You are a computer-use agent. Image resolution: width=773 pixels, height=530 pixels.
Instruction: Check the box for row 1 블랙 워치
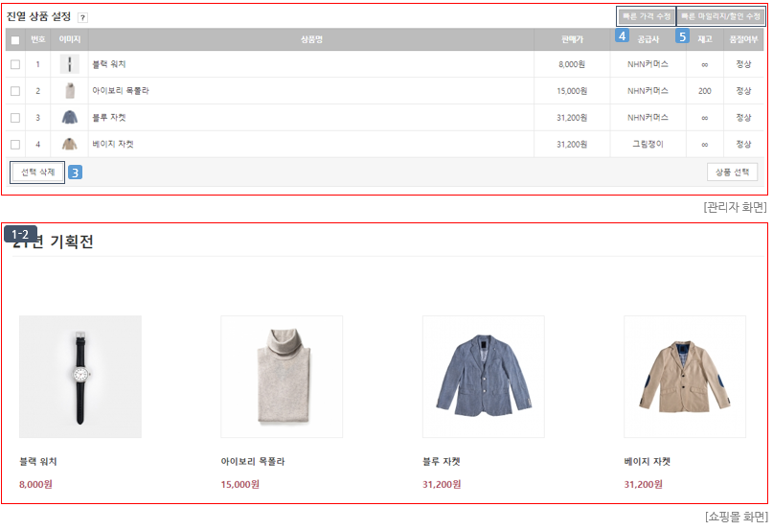coord(15,64)
